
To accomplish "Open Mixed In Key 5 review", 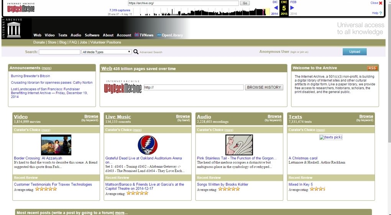I will pyautogui.click(x=301, y=184).
